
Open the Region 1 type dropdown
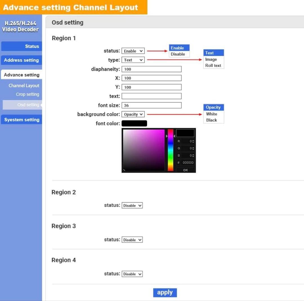tap(133, 60)
